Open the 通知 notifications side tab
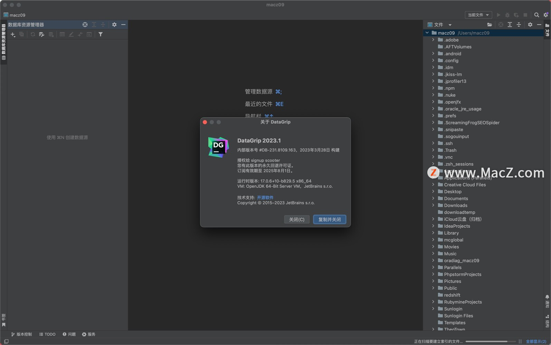551x345 pixels. pos(547,301)
